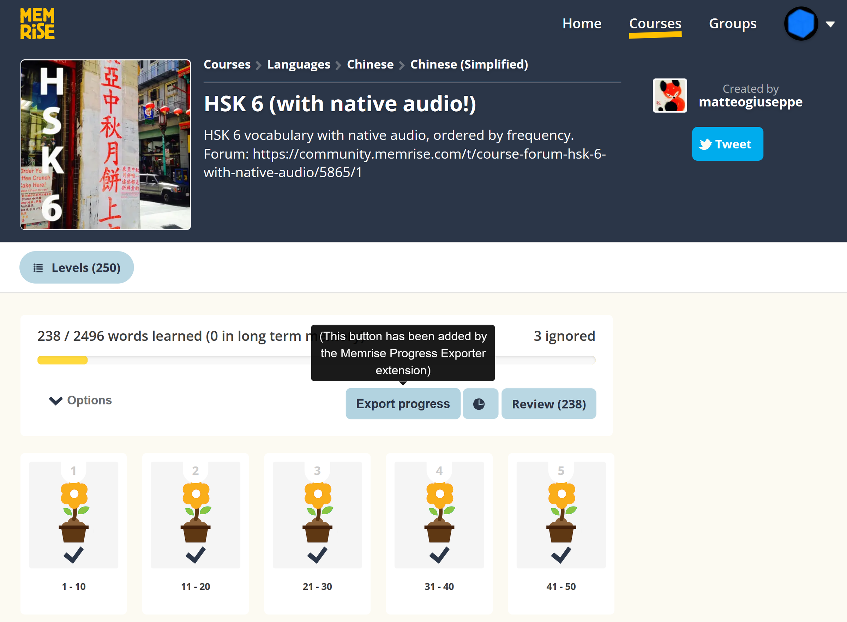Click the level label 41 - 50
Viewport: 847px width, 622px height.
point(561,586)
